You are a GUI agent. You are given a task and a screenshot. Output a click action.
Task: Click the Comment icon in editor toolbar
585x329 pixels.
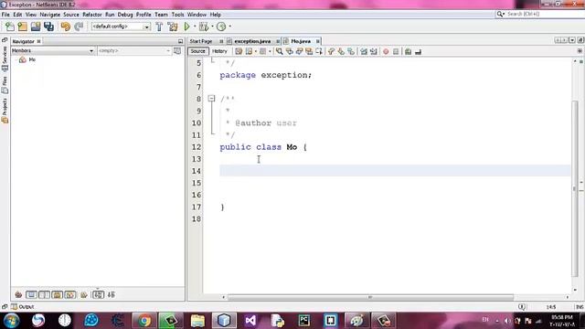tap(408, 51)
